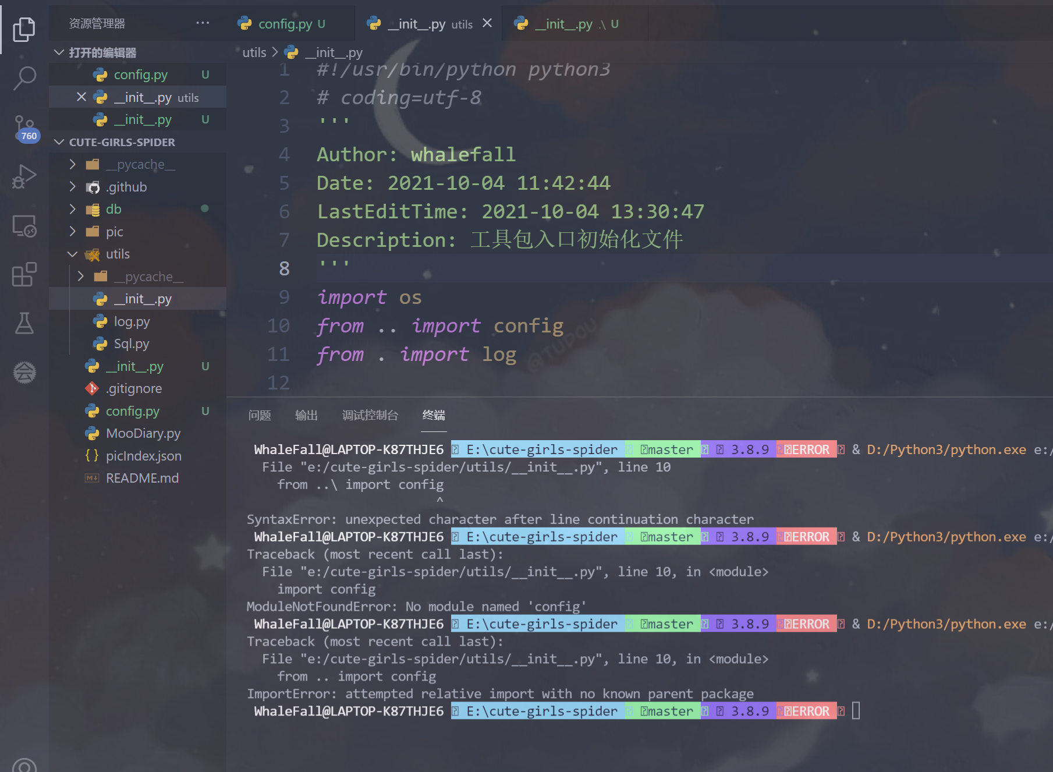Open MooDiary.py from file tree
Screen dimensions: 1053x772
pyautogui.click(x=143, y=433)
